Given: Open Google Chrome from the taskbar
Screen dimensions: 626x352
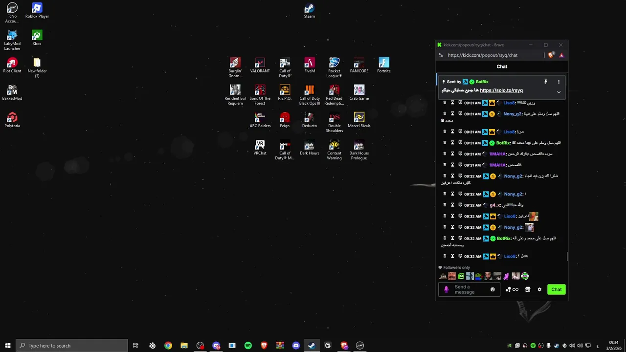Looking at the screenshot, I should [x=168, y=346].
